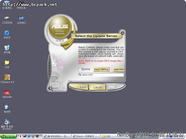Launch the CDSpace 4.0 desktop icon
This screenshot has width=186, height=139.
(x=7, y=79)
